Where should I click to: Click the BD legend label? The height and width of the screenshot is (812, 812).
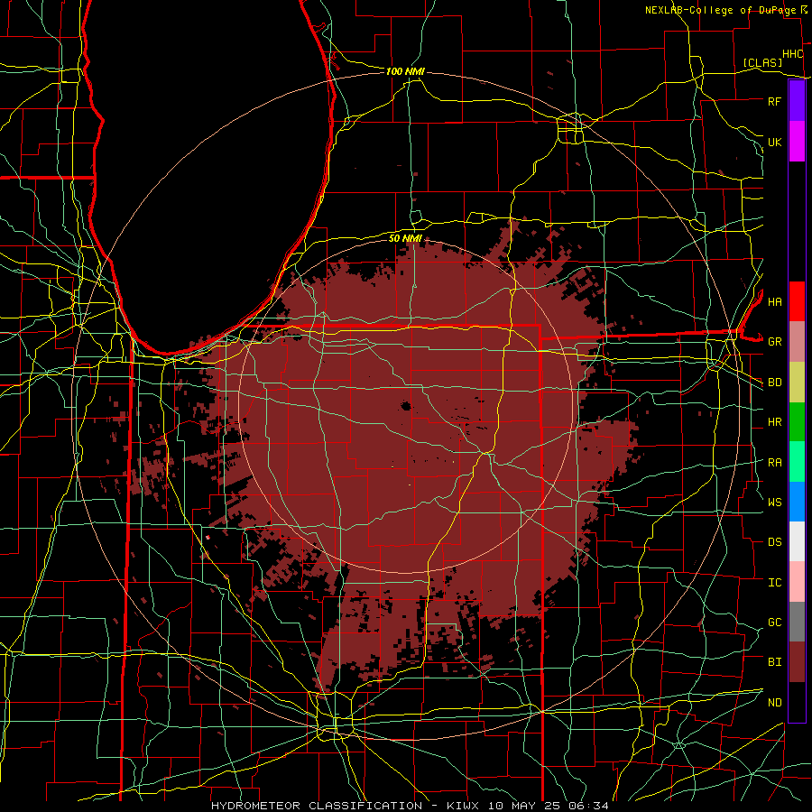pyautogui.click(x=774, y=383)
